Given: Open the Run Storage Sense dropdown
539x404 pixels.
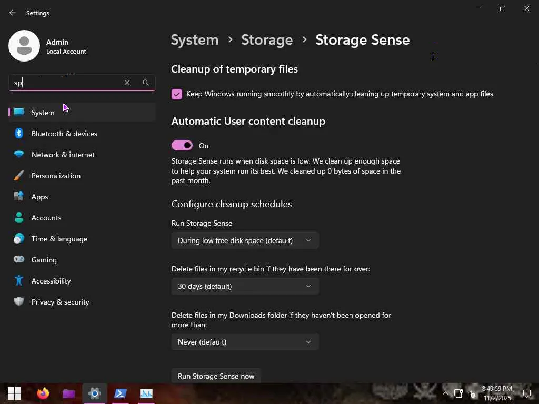Looking at the screenshot, I should point(245,240).
